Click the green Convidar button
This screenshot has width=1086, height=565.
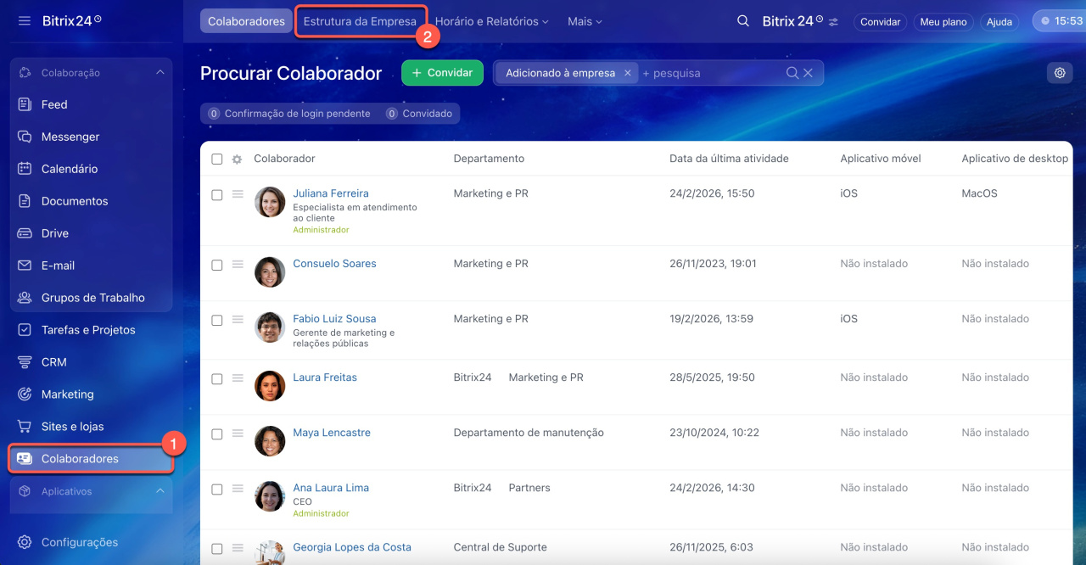pos(442,73)
